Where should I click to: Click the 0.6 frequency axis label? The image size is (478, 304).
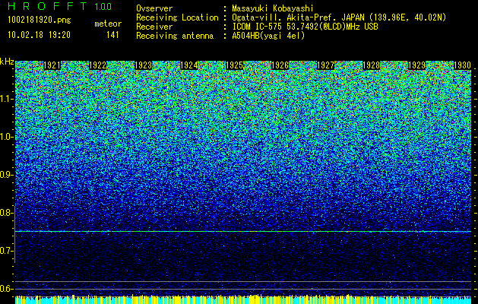tap(6, 289)
